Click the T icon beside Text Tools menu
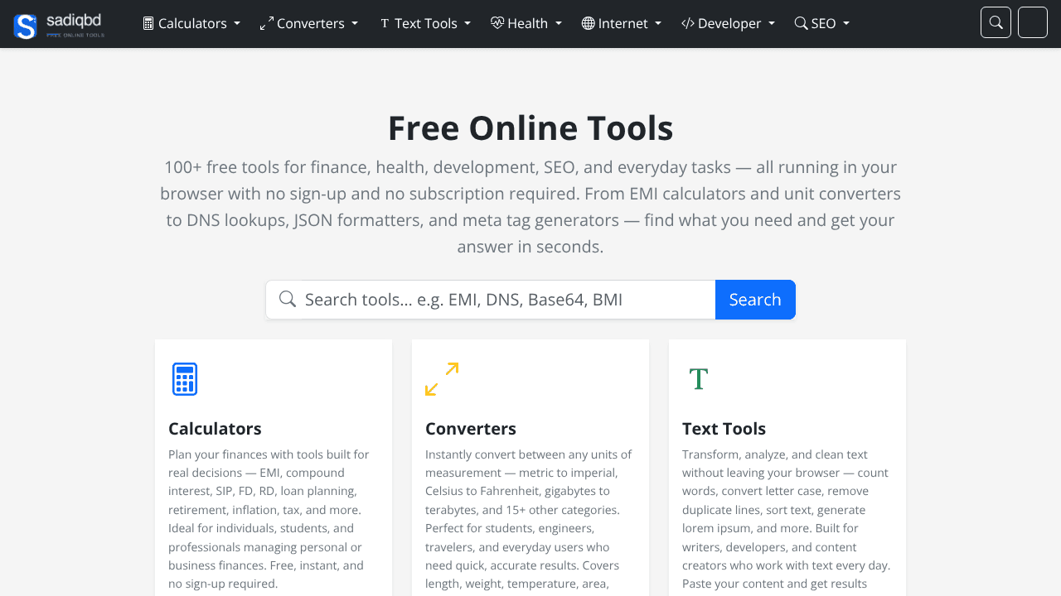 tap(385, 23)
